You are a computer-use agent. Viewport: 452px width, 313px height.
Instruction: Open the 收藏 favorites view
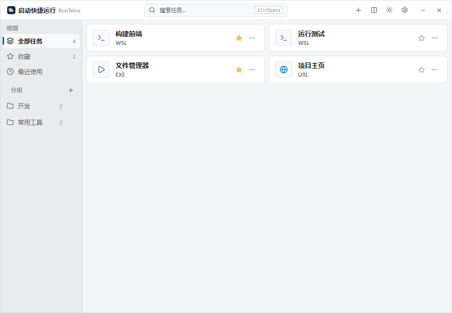41,56
